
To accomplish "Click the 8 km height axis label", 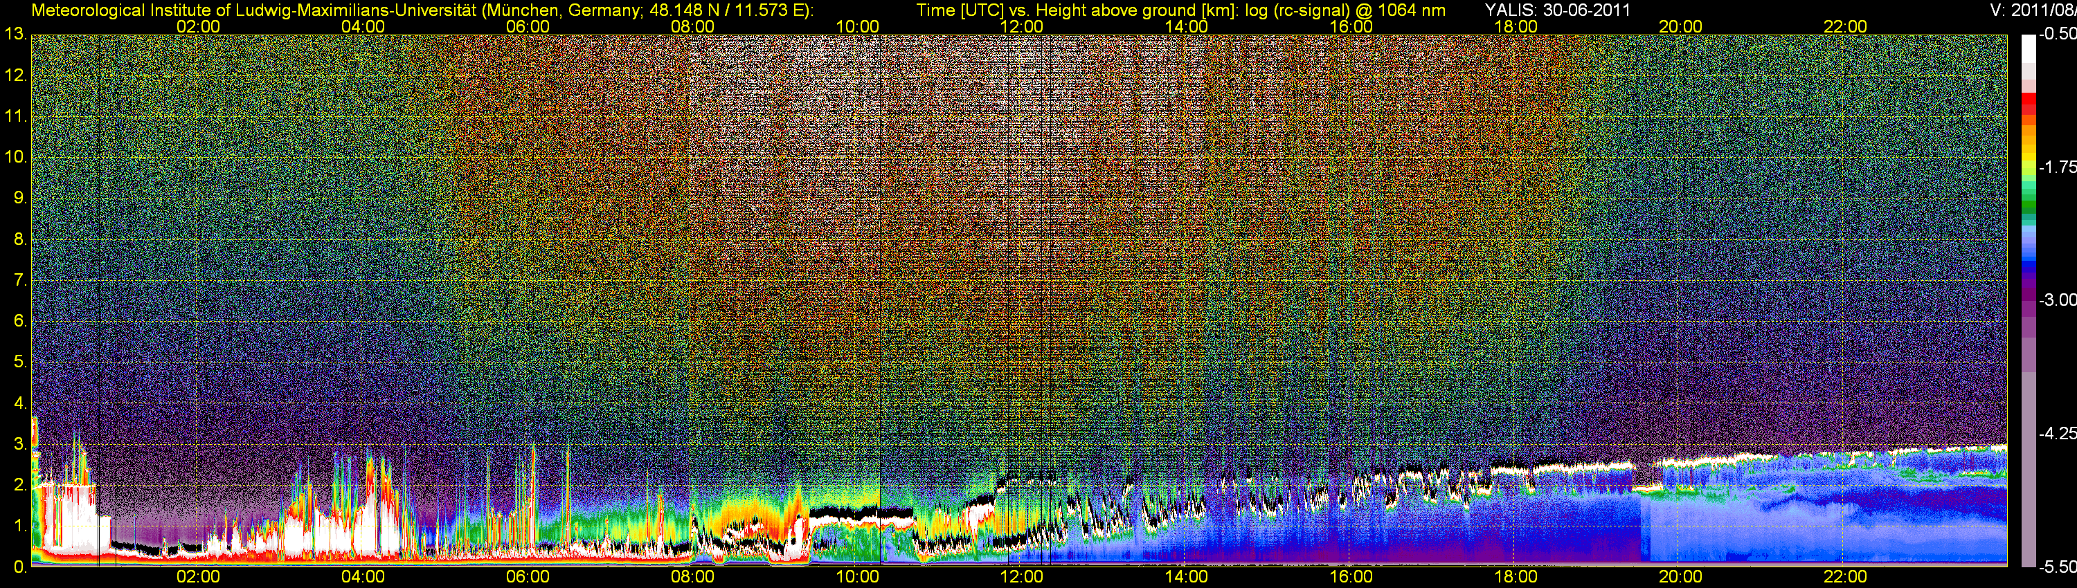I will [x=19, y=239].
